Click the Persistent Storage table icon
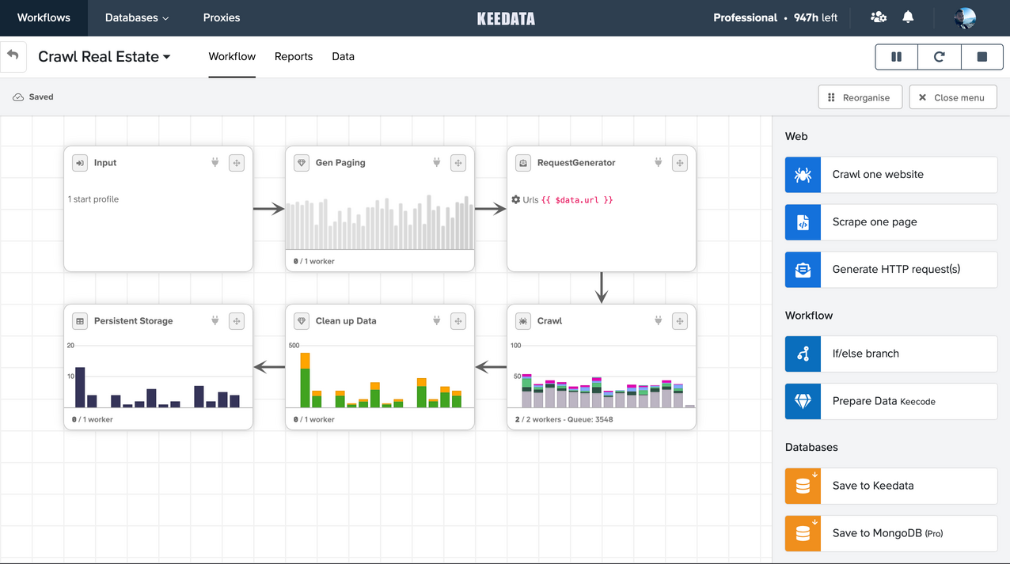The width and height of the screenshot is (1010, 564). point(80,321)
